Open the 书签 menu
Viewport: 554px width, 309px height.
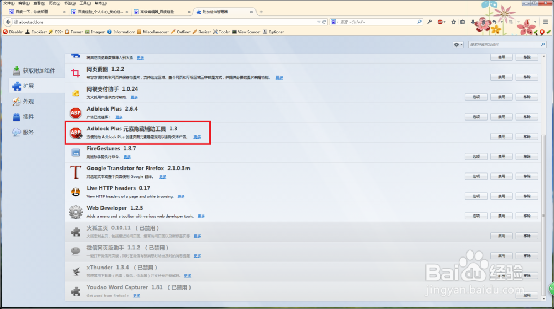point(70,3)
